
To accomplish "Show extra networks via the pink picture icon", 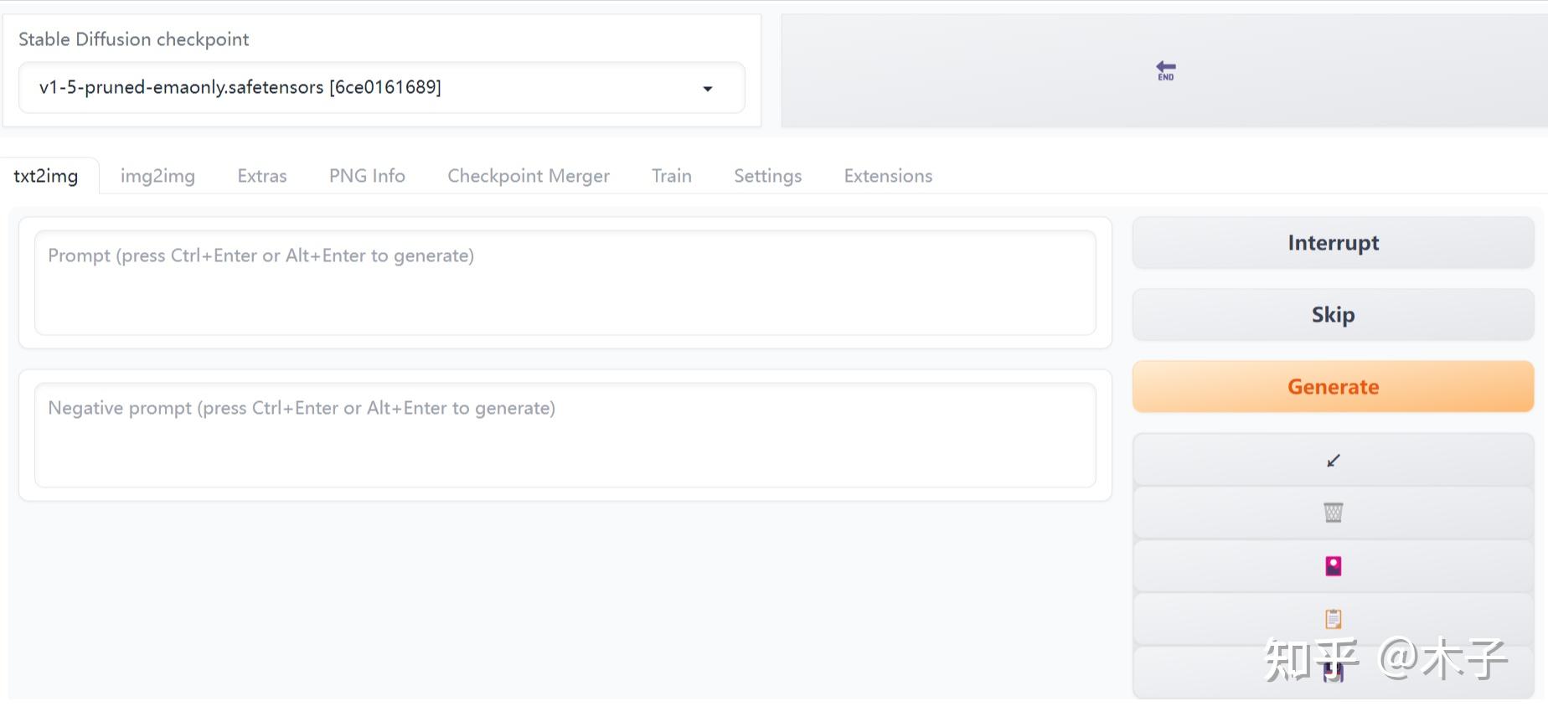I will tap(1333, 566).
